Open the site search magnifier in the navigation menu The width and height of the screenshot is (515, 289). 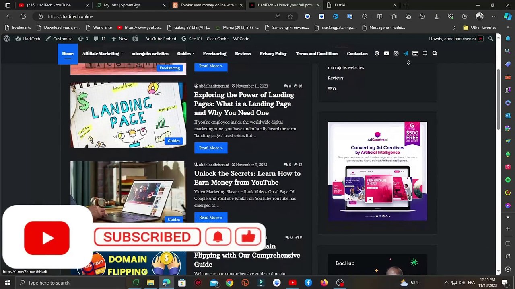[435, 53]
